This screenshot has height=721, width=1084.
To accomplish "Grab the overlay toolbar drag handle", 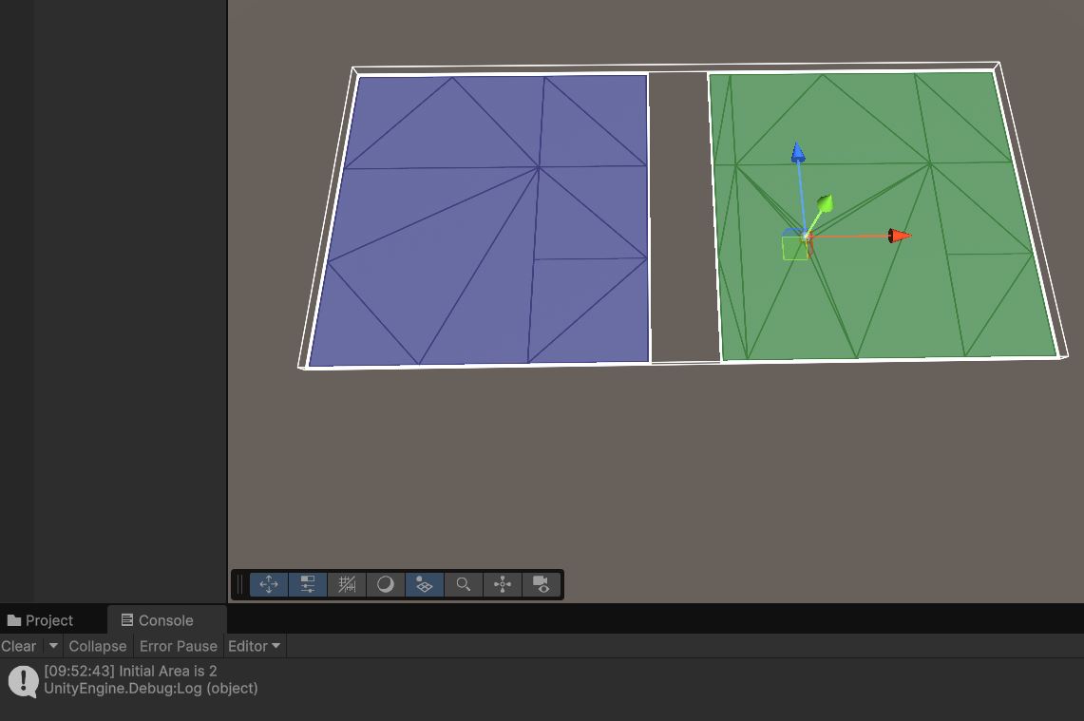I will [x=240, y=585].
